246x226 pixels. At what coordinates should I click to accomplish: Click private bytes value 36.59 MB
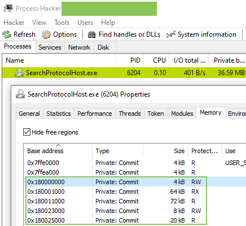pyautogui.click(x=231, y=73)
